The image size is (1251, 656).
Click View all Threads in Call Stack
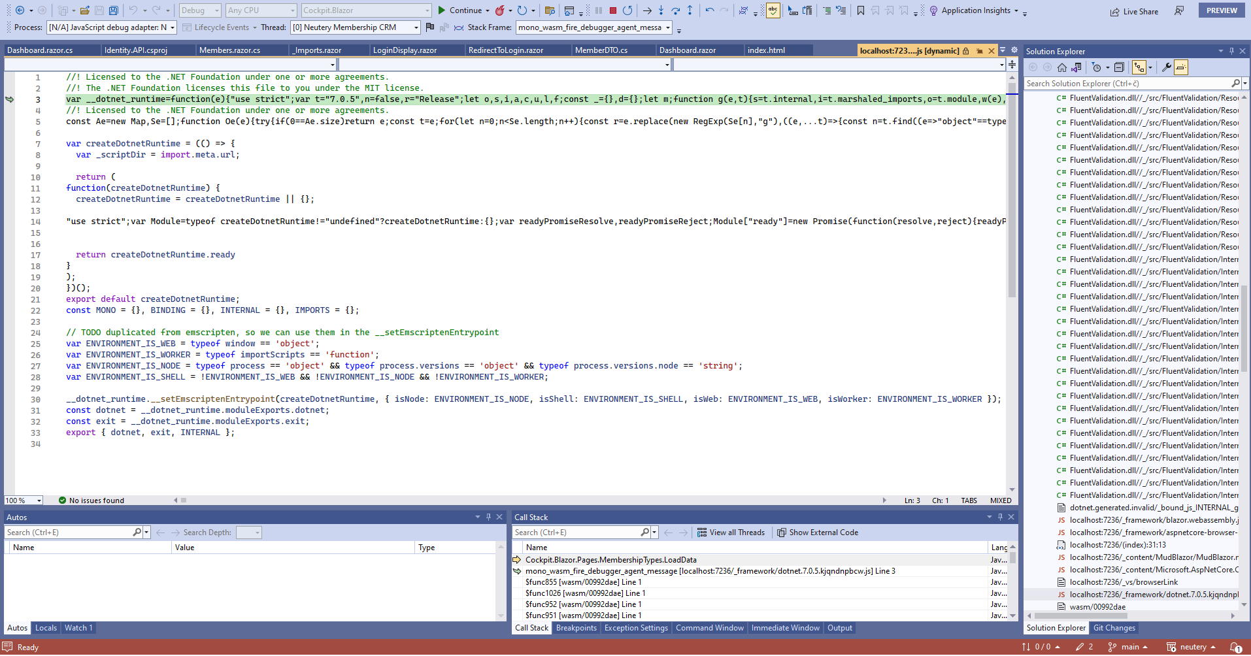(731, 532)
